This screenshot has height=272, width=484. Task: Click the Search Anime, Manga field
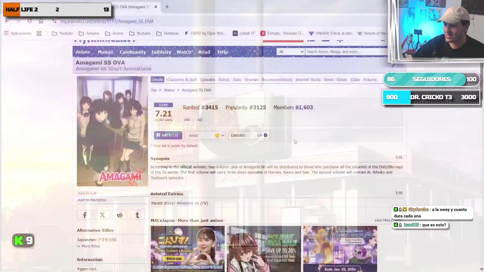[x=346, y=52]
